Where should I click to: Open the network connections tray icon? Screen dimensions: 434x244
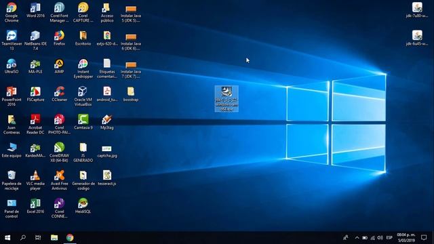click(x=372, y=238)
